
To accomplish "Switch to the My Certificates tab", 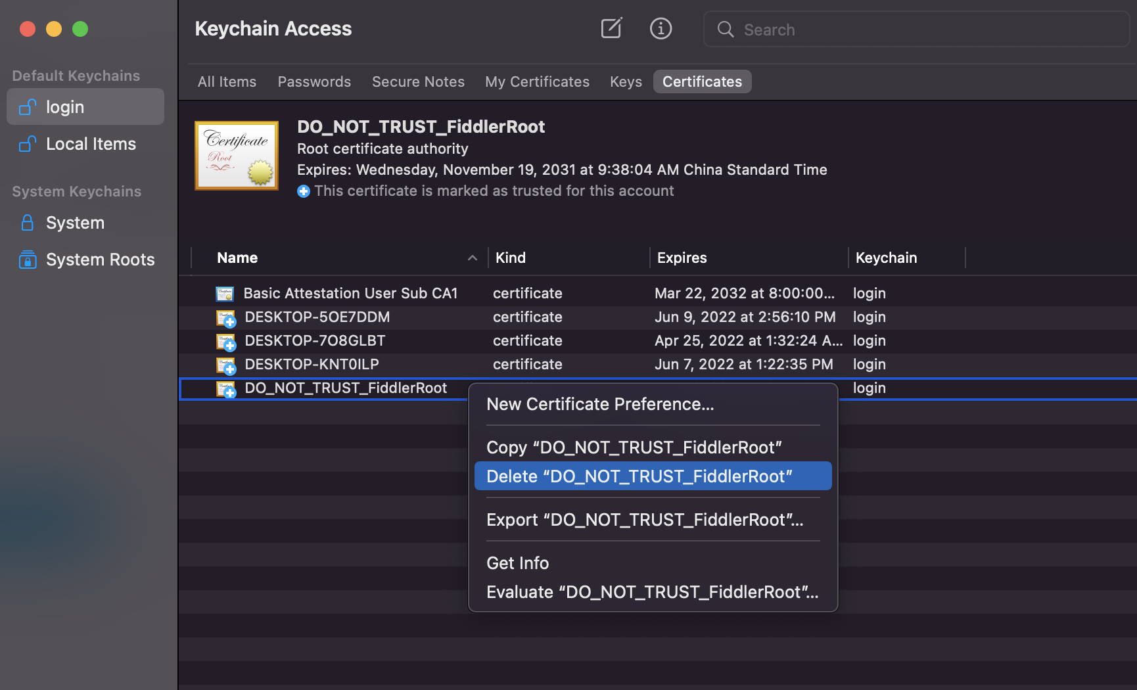I will point(537,81).
